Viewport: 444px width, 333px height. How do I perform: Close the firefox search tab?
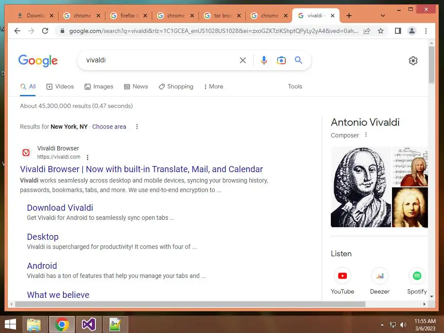coord(145,16)
